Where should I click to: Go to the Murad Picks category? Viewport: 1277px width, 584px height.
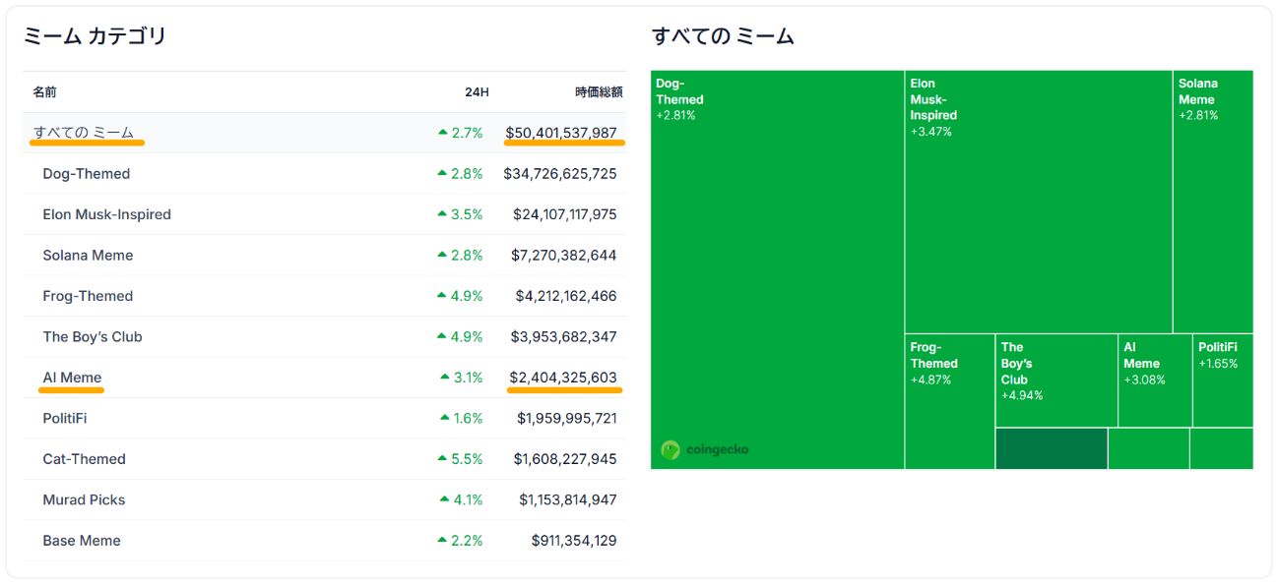pos(86,499)
